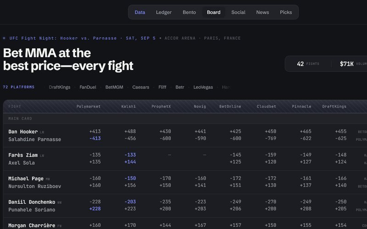
Task: Click the $71K volume stat
Action: tap(353, 64)
